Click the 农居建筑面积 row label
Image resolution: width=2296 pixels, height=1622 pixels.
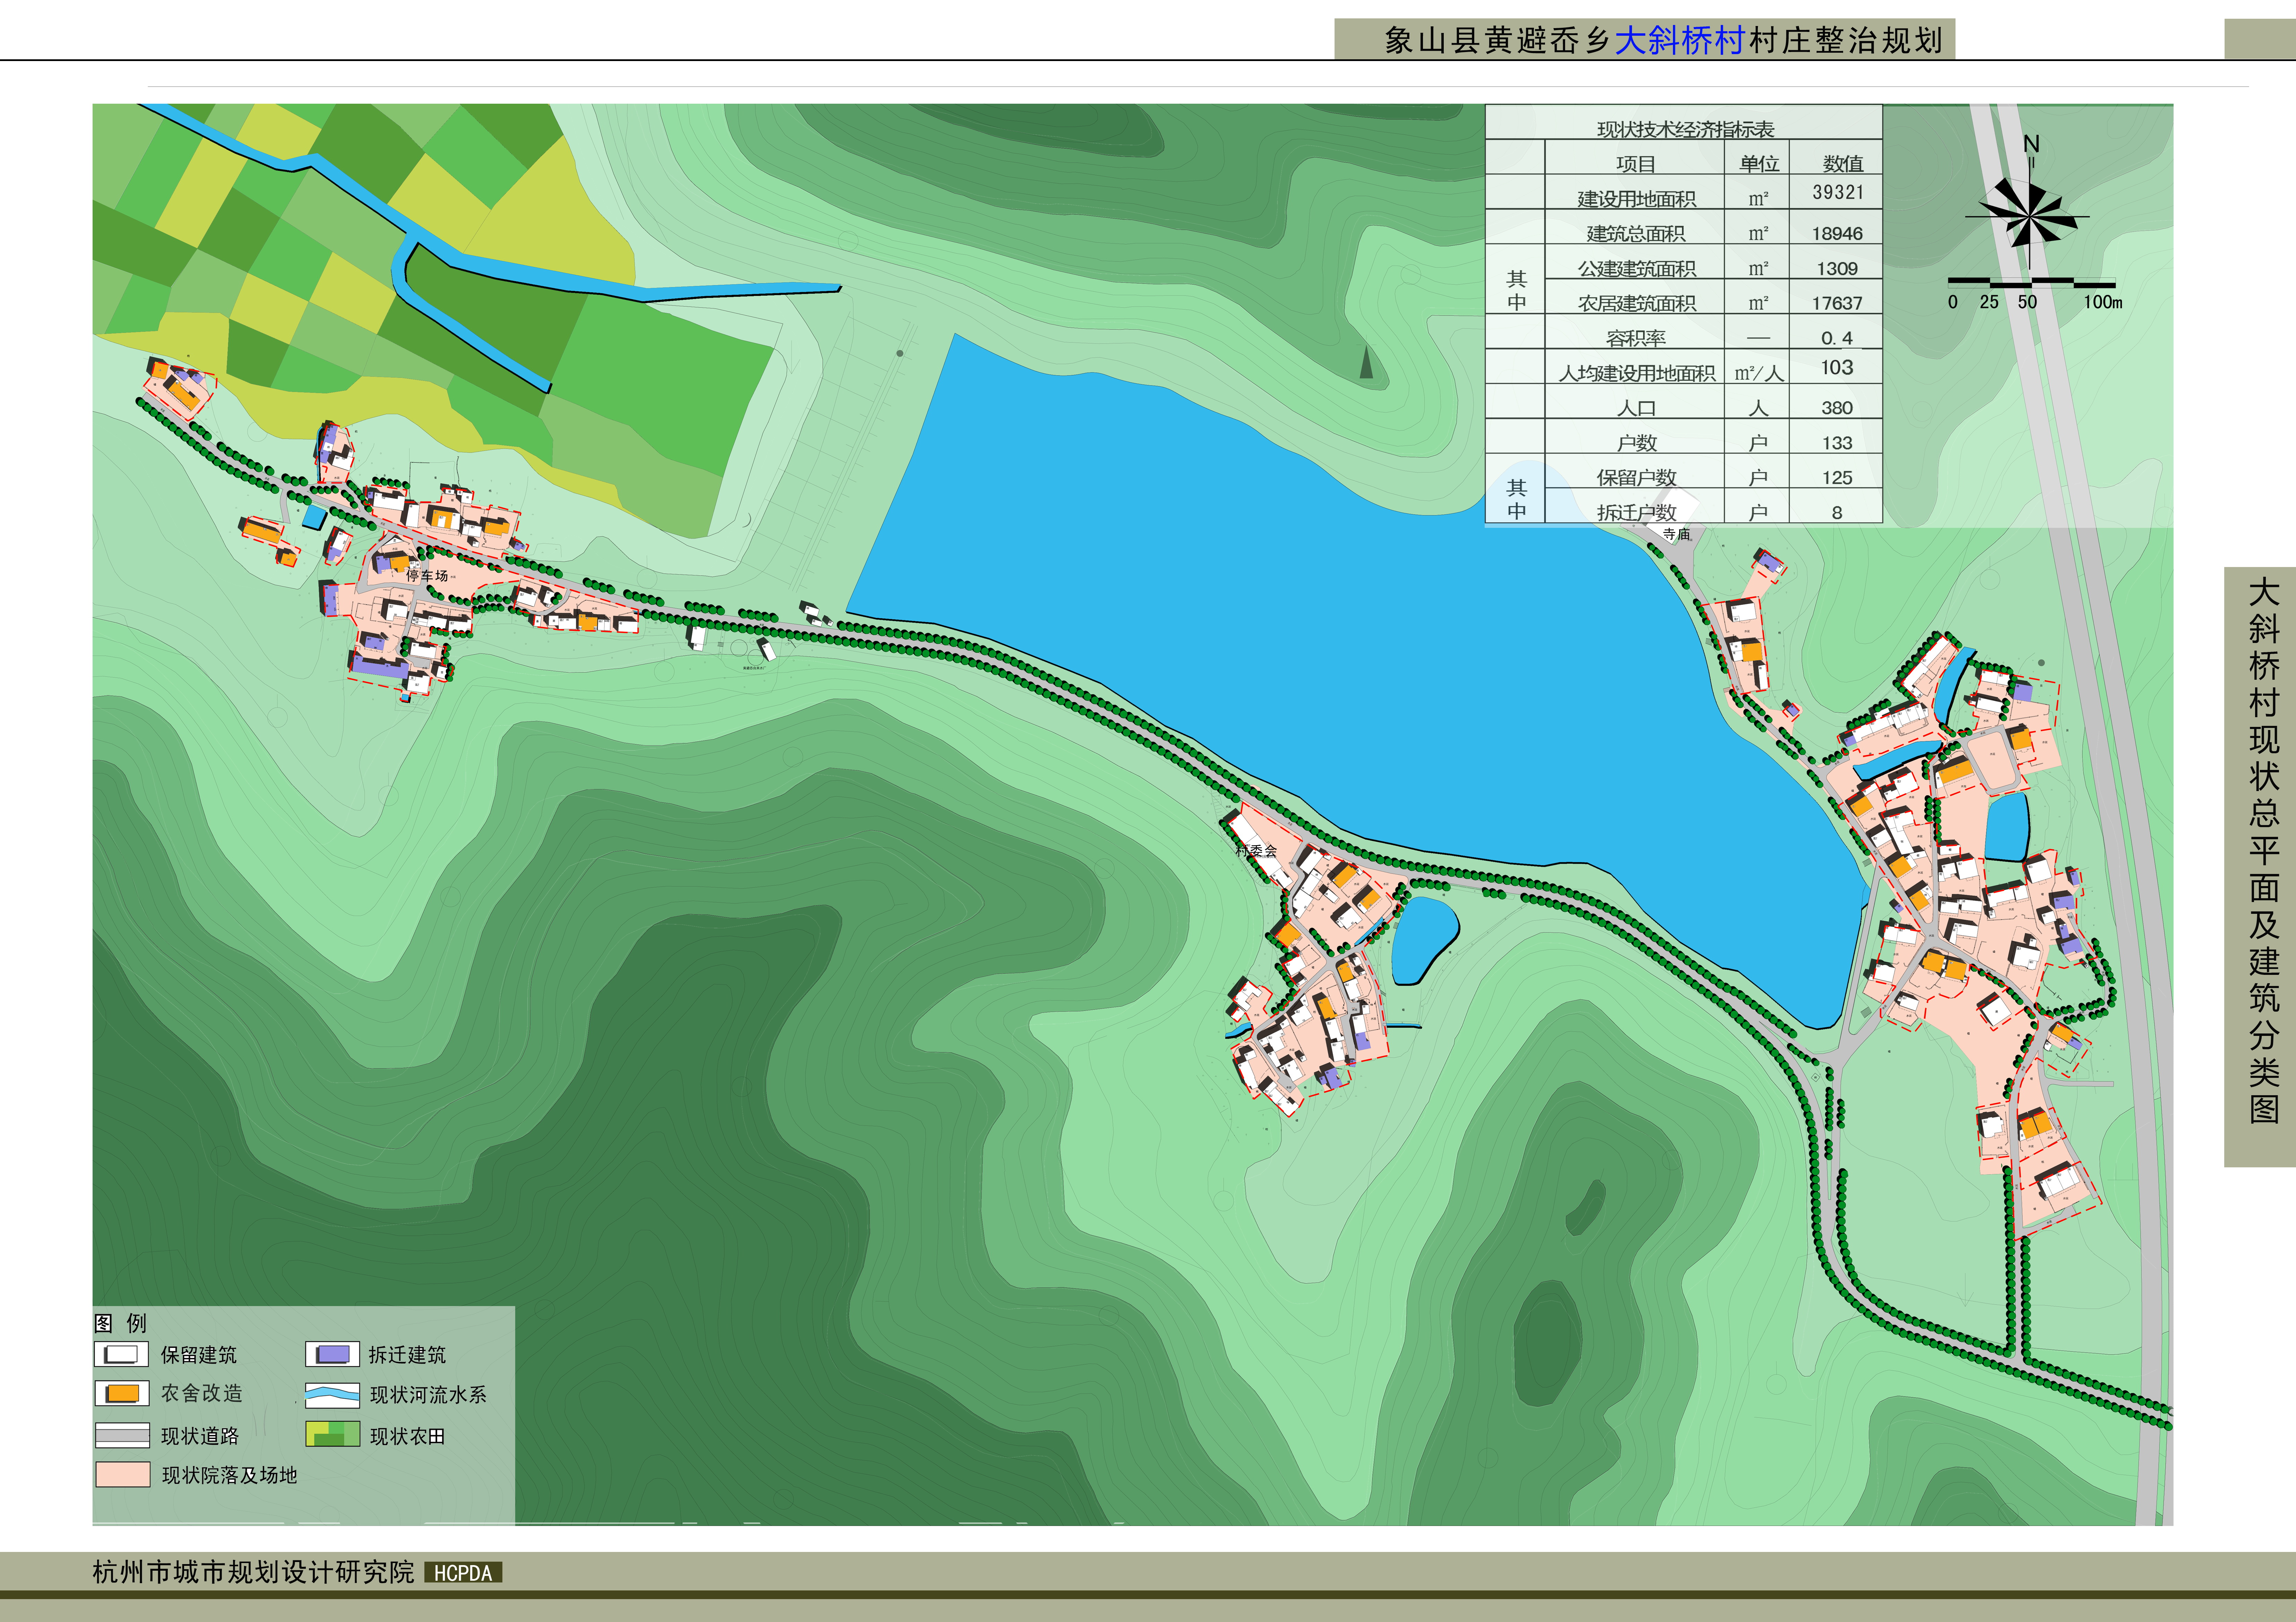coord(1637,303)
